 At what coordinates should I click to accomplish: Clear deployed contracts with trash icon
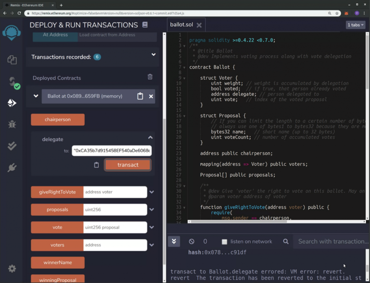click(x=150, y=77)
